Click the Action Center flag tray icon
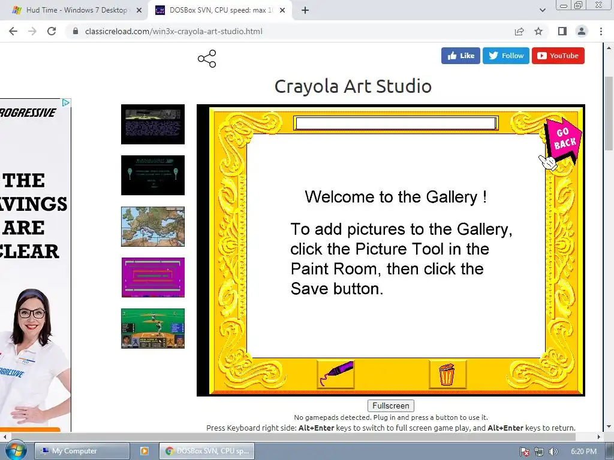614x460 pixels. tap(524, 452)
